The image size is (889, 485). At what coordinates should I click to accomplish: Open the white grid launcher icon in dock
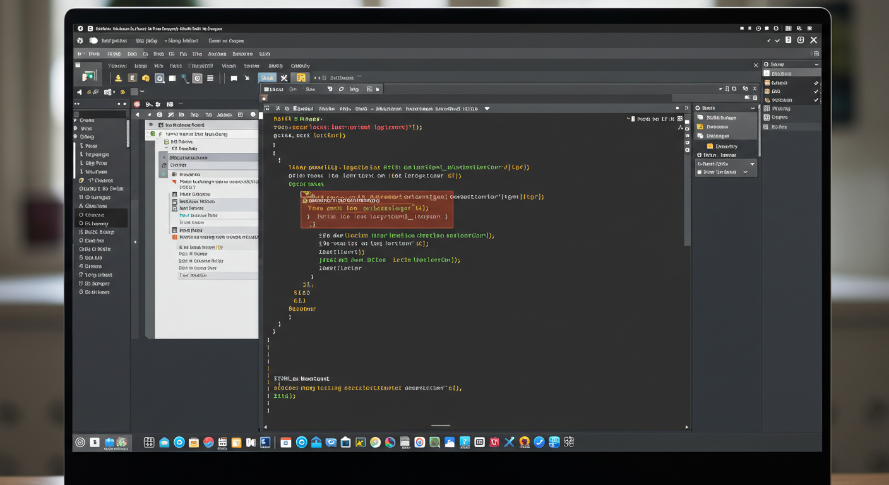tap(149, 443)
